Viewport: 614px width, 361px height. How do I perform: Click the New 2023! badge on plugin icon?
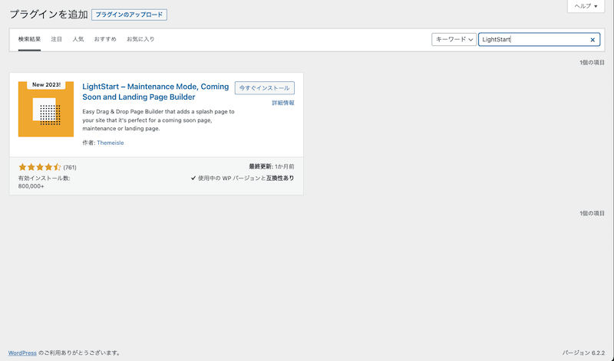(x=46, y=85)
